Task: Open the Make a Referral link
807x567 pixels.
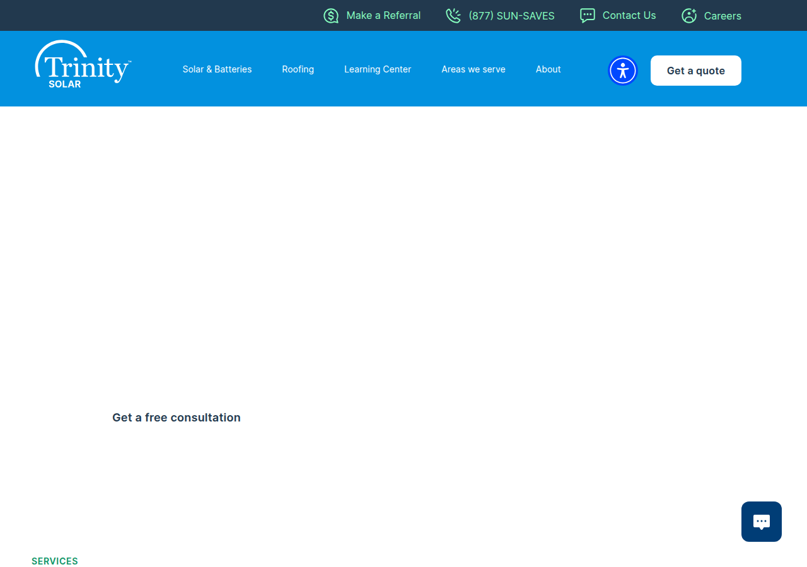Action: (383, 16)
